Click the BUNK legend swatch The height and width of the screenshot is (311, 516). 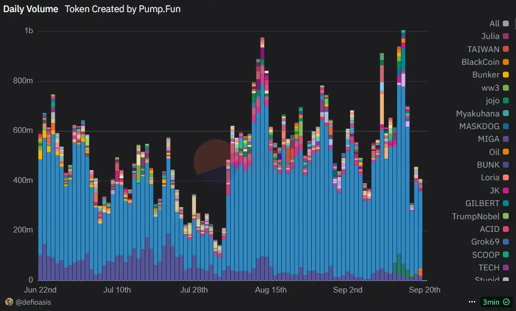506,164
